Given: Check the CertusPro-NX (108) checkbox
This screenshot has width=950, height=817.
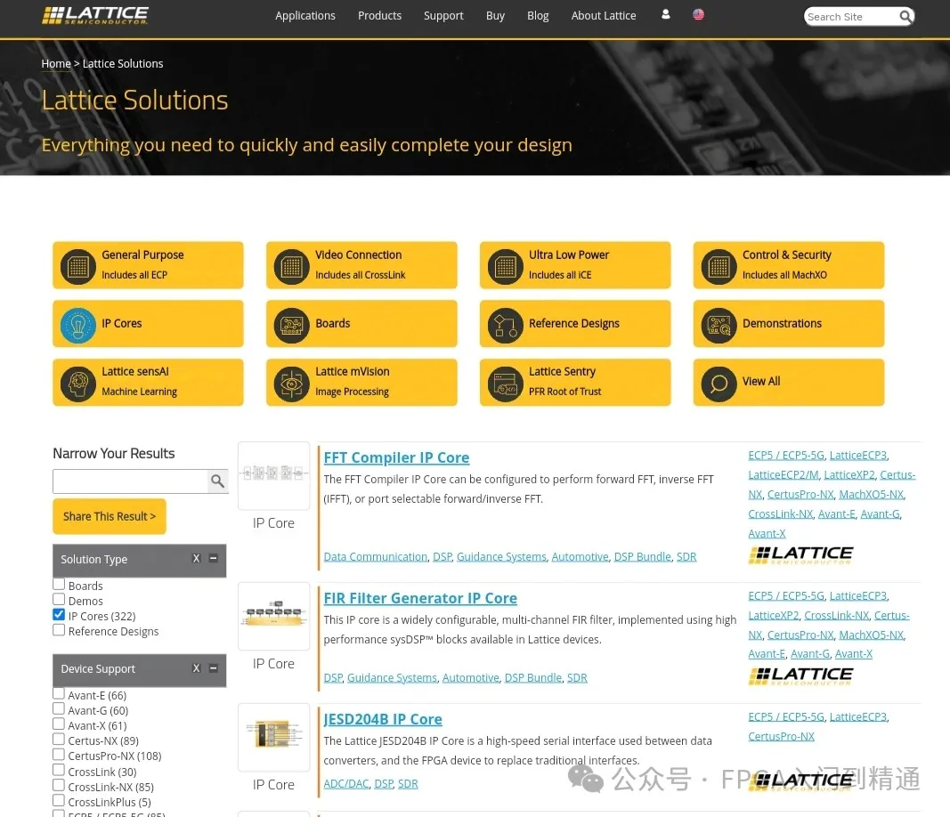Looking at the screenshot, I should [x=59, y=755].
